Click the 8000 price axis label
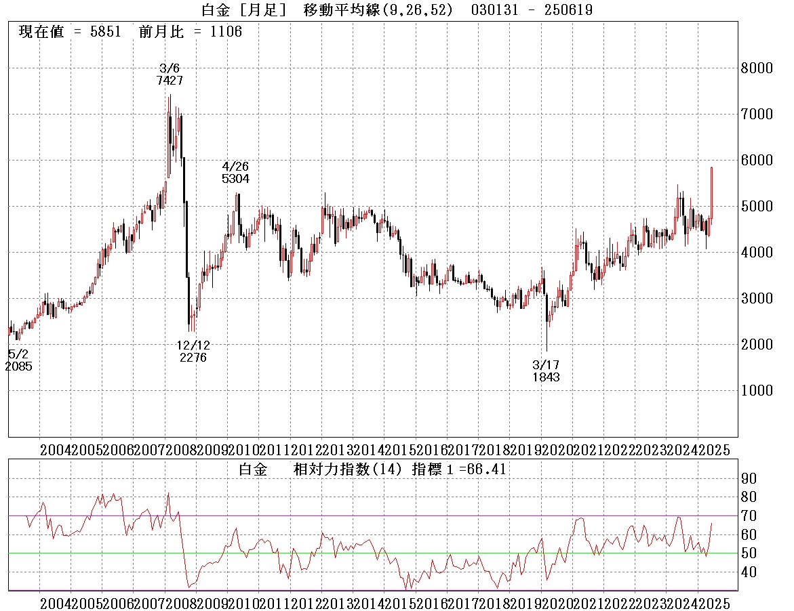The height and width of the screenshot is (611, 794). (756, 68)
